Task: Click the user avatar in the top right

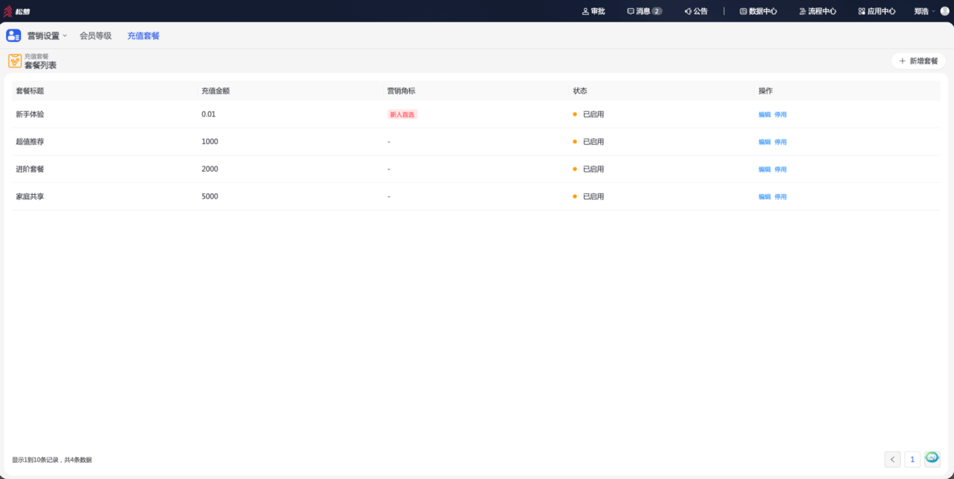Action: [x=944, y=11]
